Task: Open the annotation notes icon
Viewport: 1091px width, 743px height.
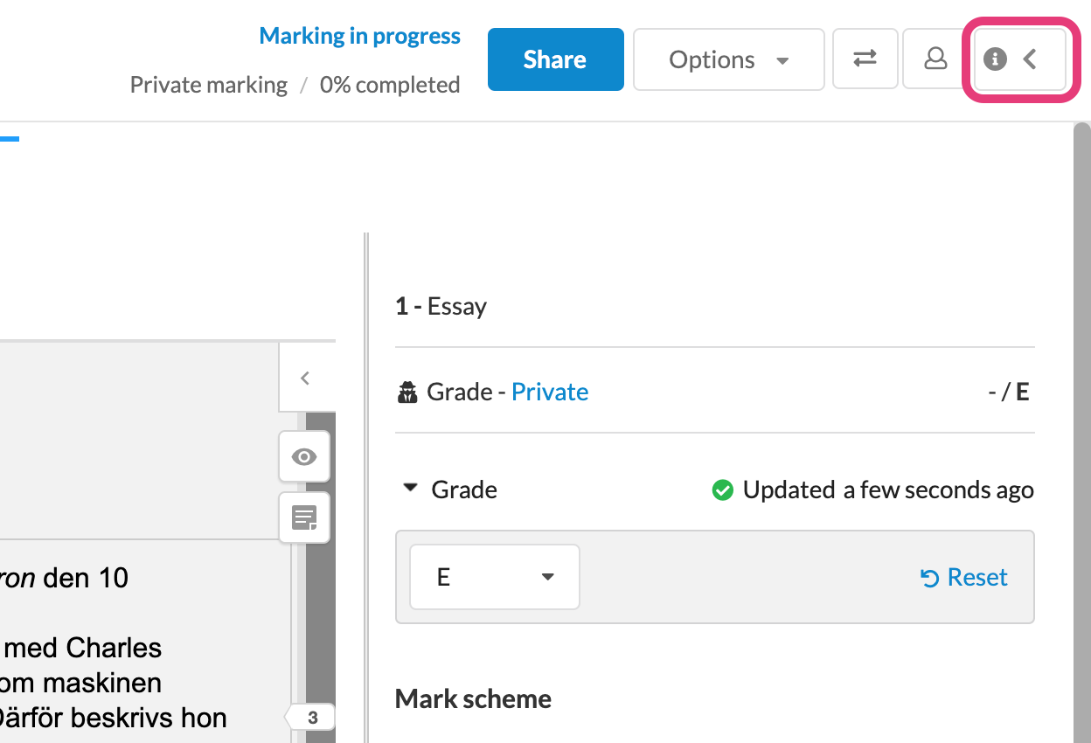Action: (x=304, y=518)
